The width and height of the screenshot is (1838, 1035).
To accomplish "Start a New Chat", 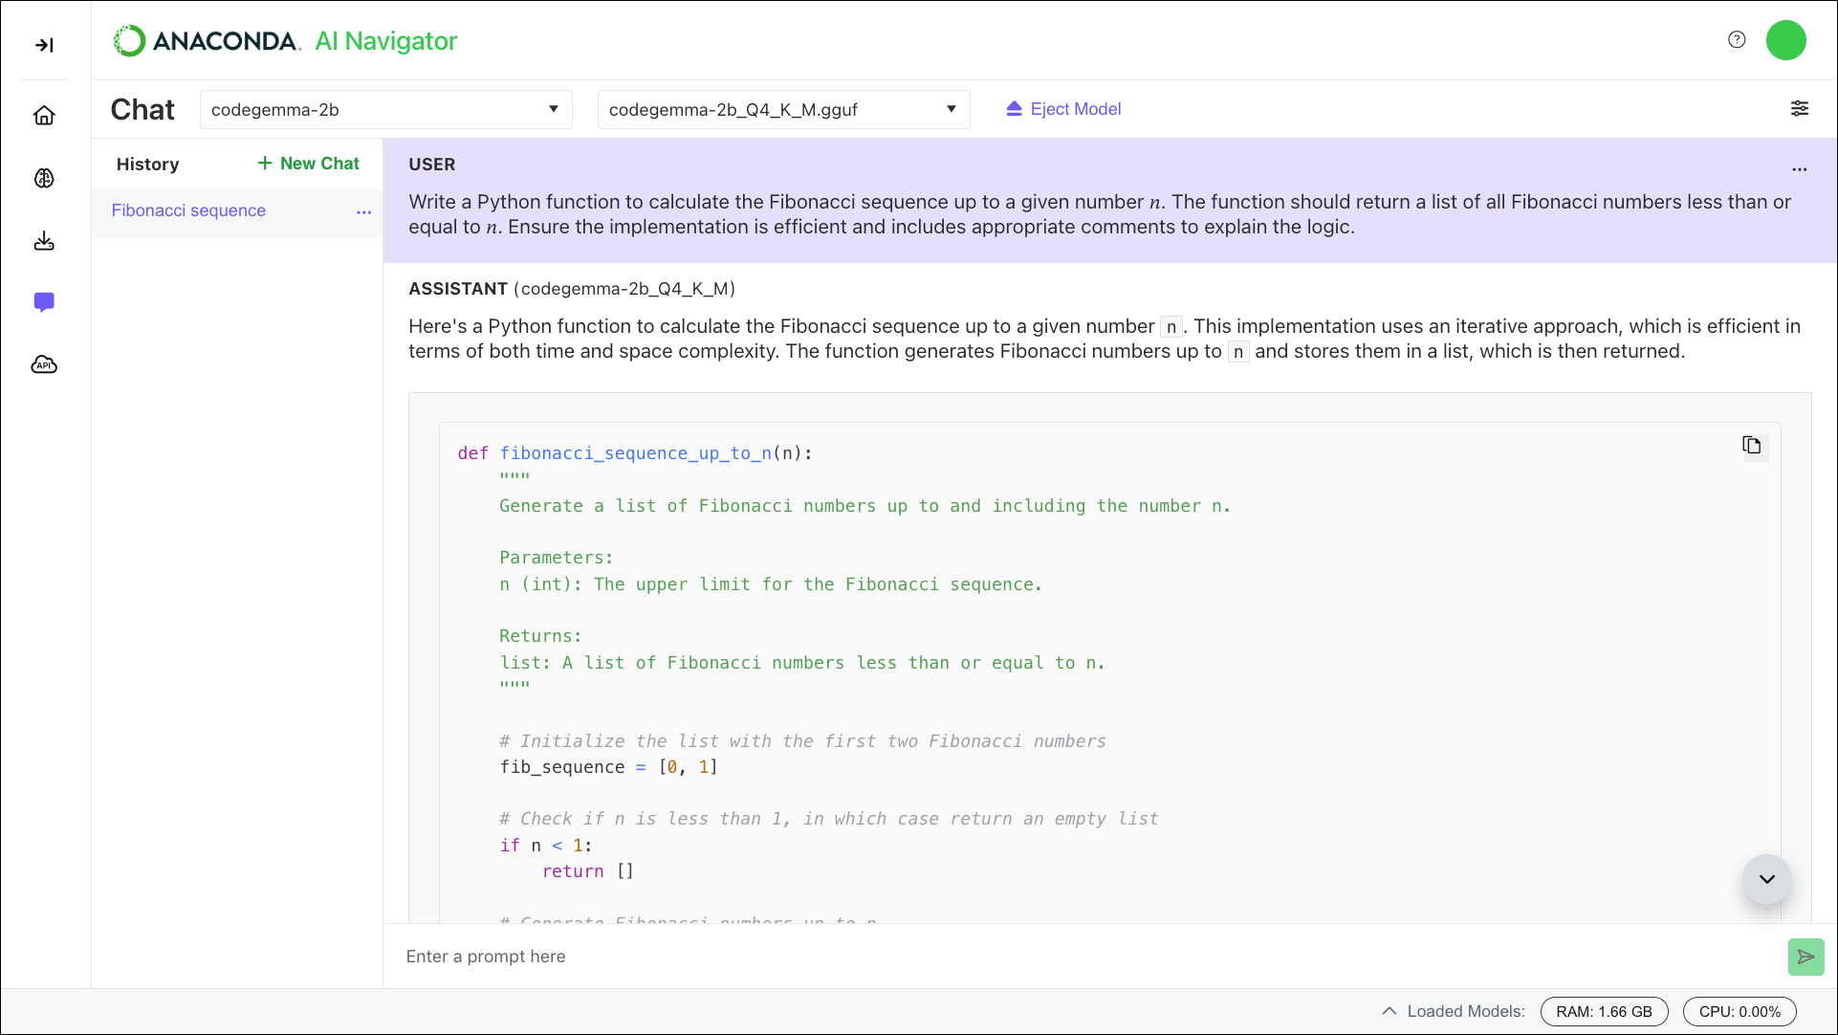I will pyautogui.click(x=307, y=163).
